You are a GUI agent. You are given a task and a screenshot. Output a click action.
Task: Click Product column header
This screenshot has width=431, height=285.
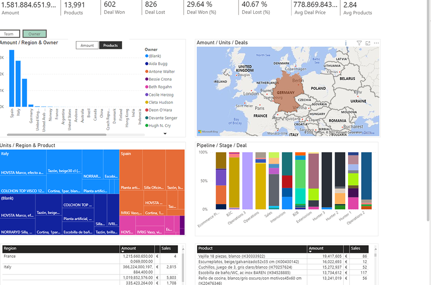click(x=252, y=249)
